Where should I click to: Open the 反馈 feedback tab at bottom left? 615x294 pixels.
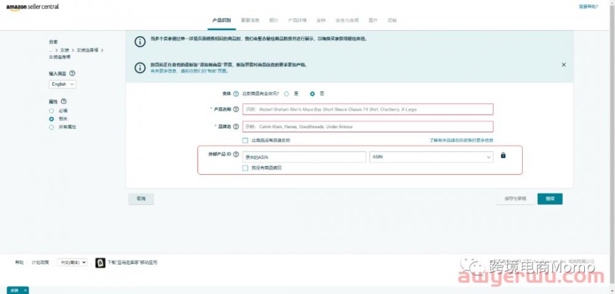(x=15, y=290)
